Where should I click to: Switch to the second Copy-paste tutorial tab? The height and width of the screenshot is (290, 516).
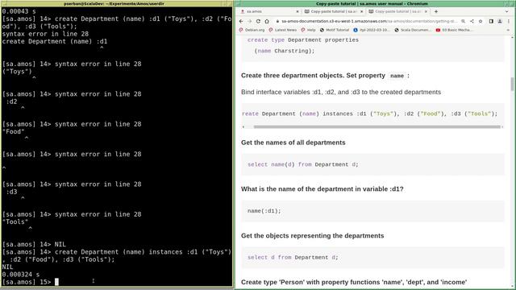pyautogui.click(x=333, y=11)
